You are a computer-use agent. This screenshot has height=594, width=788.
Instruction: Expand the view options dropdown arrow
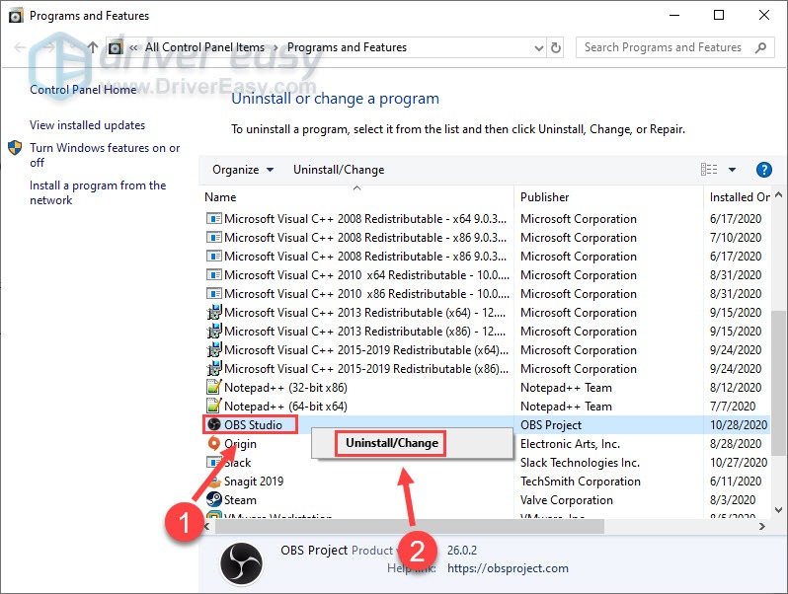[733, 170]
